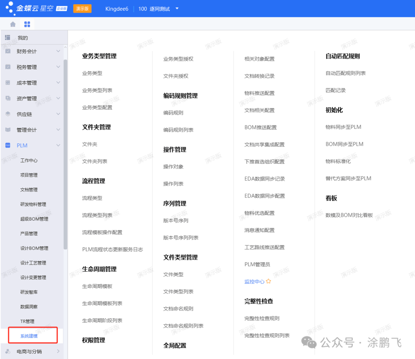Click the 财务会计 sidebar icon
Viewport: 415px width, 359px height.
tap(8, 51)
